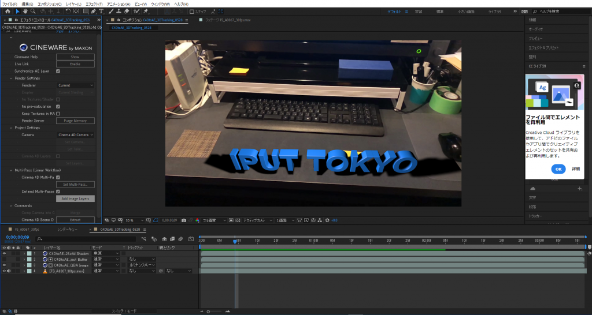
Task: Click the snapshot camera icon below viewer
Action: click(184, 220)
